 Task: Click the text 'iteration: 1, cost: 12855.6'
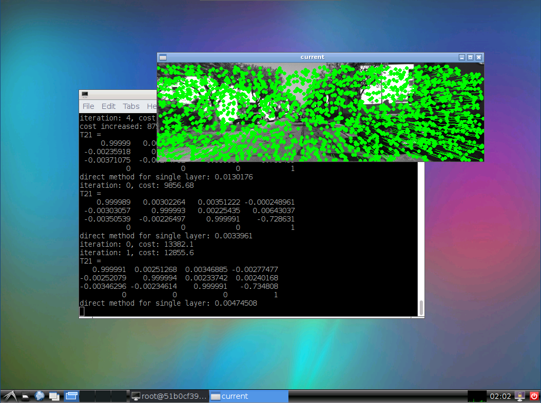(137, 253)
